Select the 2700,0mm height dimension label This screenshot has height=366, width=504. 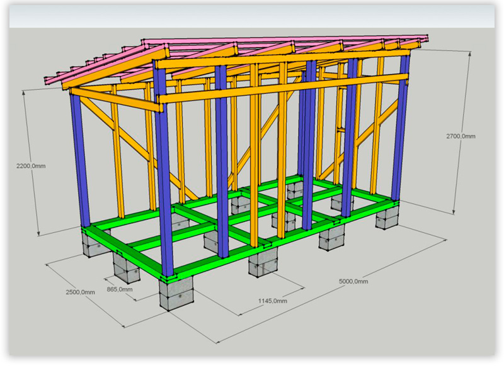[461, 136]
